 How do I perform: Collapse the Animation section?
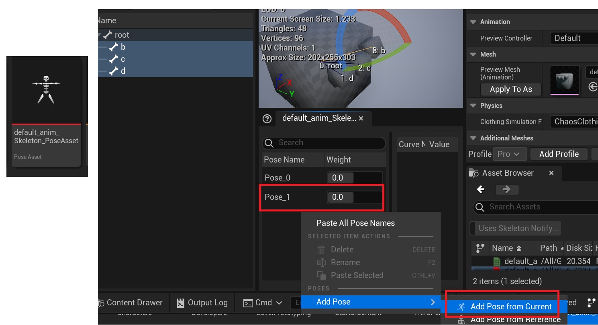pyautogui.click(x=473, y=22)
